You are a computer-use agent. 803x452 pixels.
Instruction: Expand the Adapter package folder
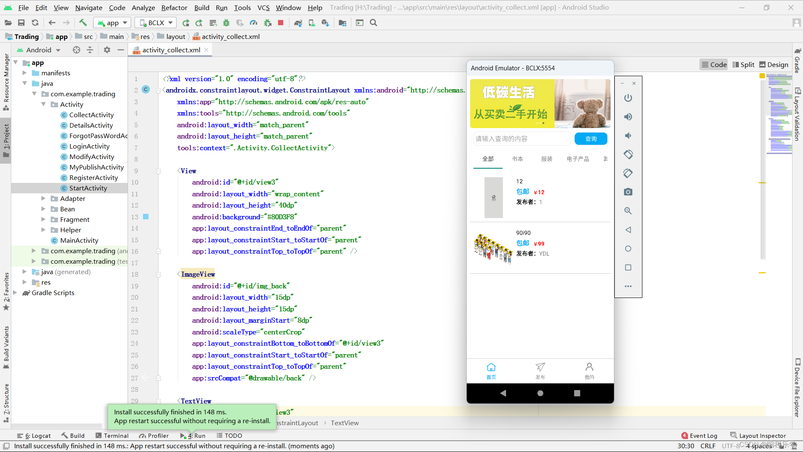tap(43, 198)
